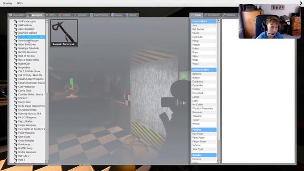Collapse the Construction tool section header
Screen dimensions: 304x171
204,70
